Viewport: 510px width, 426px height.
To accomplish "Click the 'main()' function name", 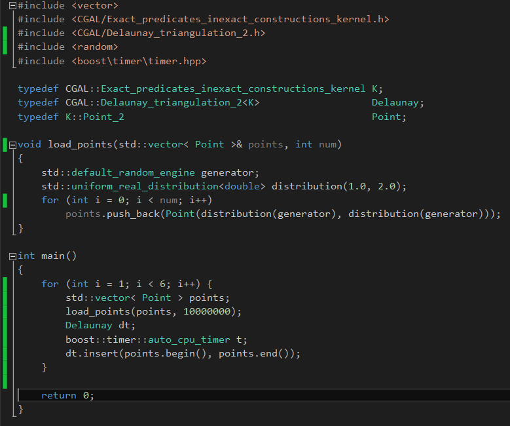I will tap(59, 256).
